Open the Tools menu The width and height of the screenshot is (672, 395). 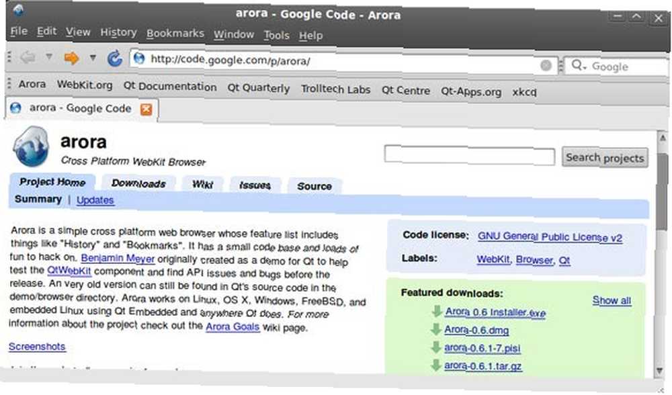pos(276,35)
